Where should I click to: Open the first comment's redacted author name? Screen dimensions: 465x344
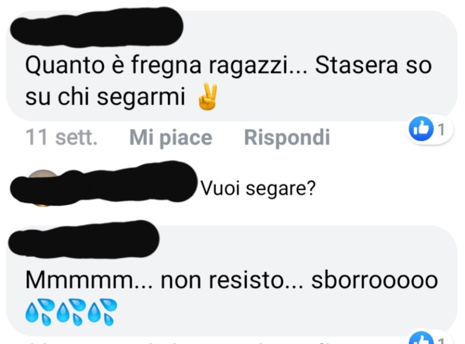[x=97, y=27]
